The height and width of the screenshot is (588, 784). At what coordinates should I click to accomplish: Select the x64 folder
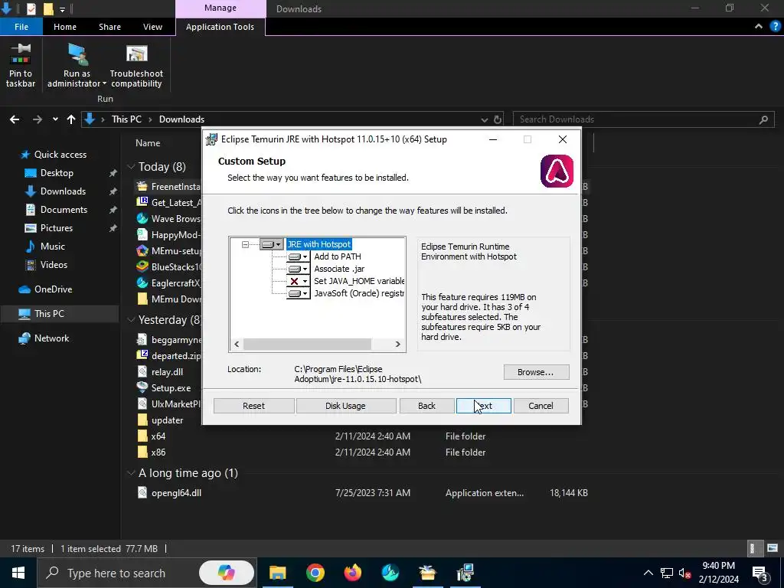(x=158, y=436)
